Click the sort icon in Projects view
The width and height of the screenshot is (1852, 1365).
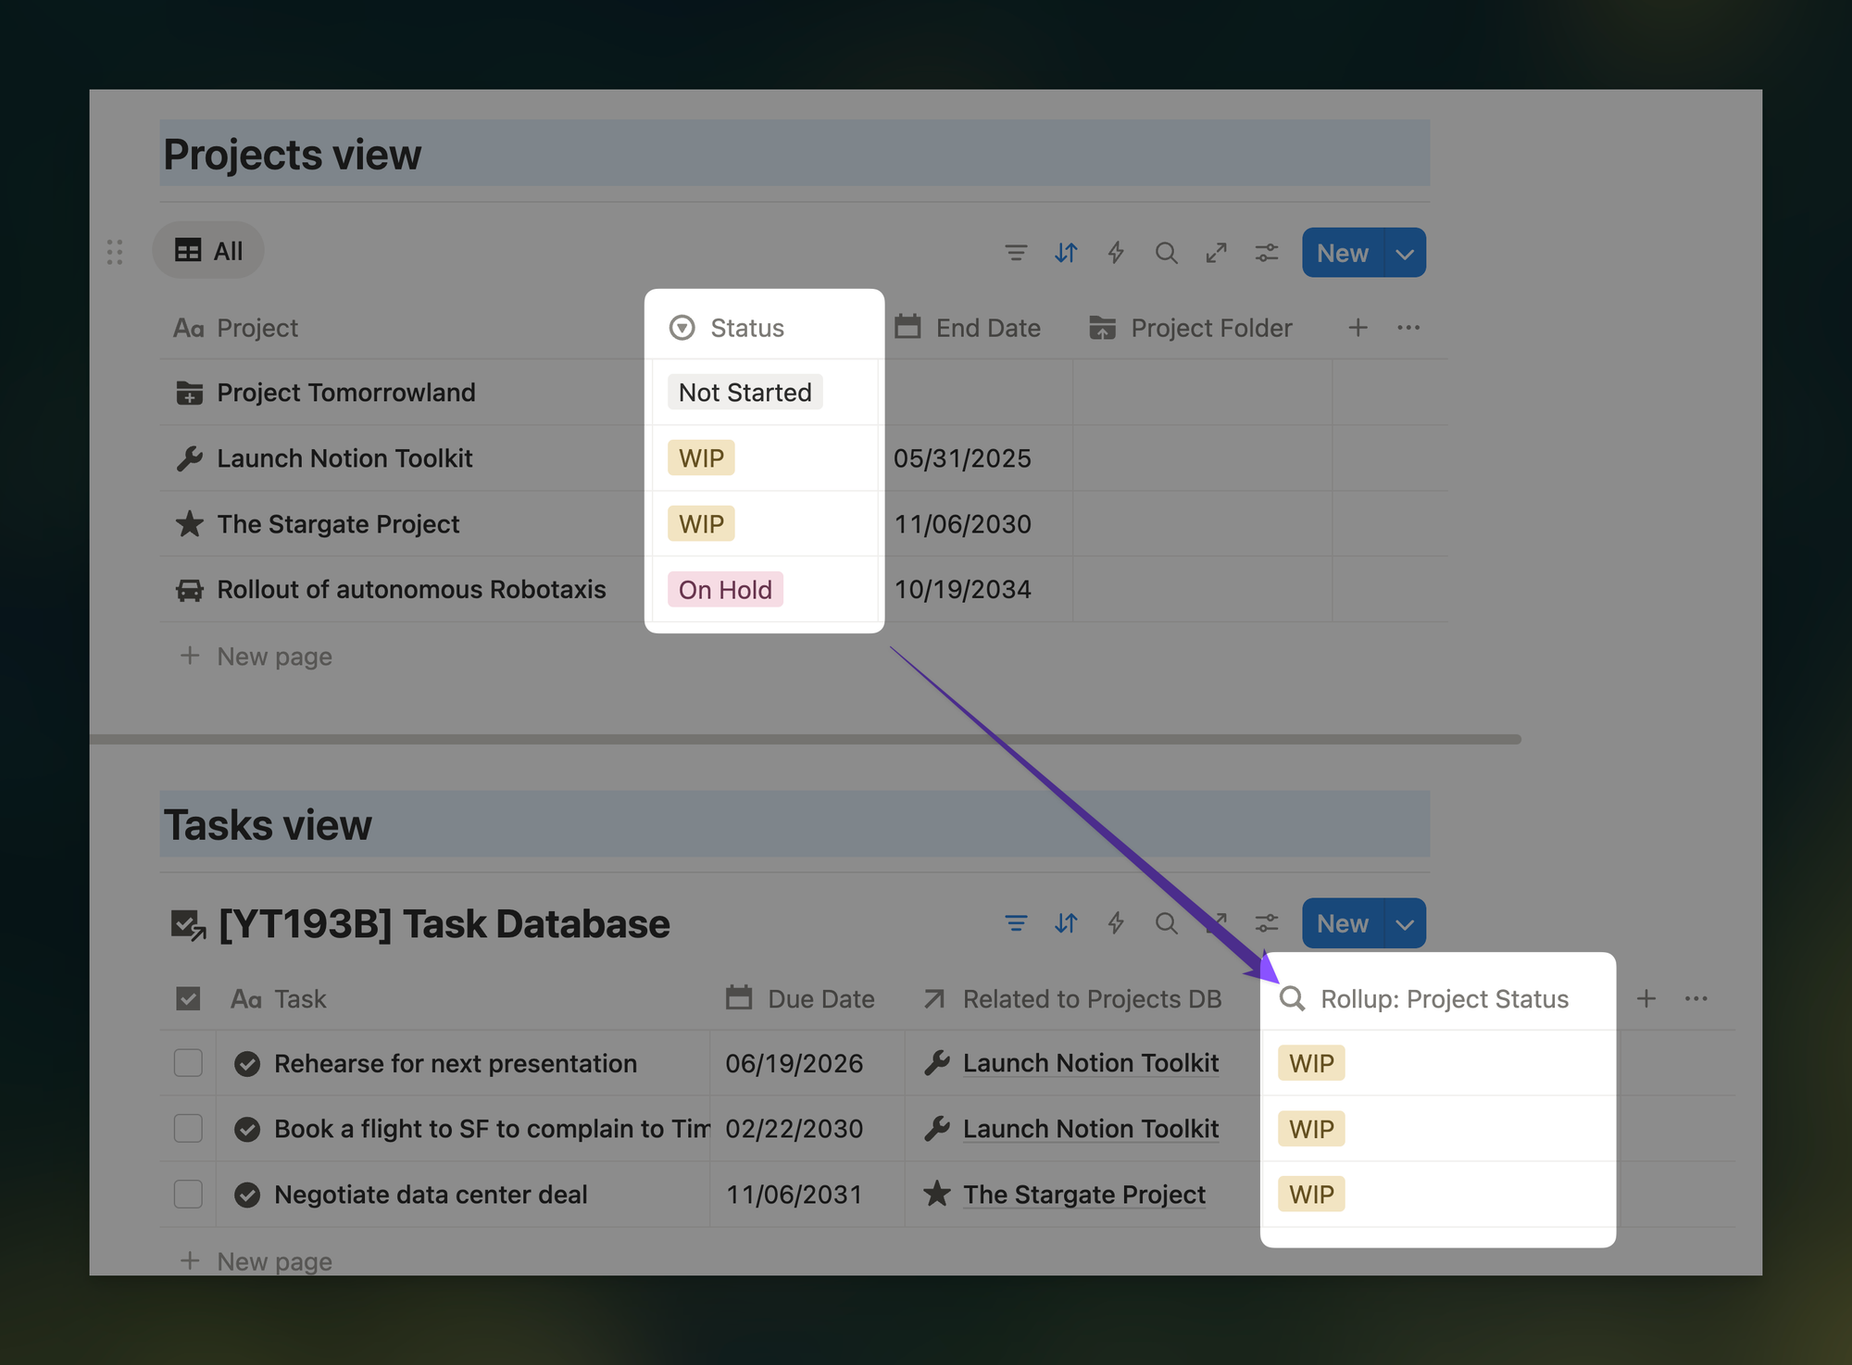pos(1066,253)
